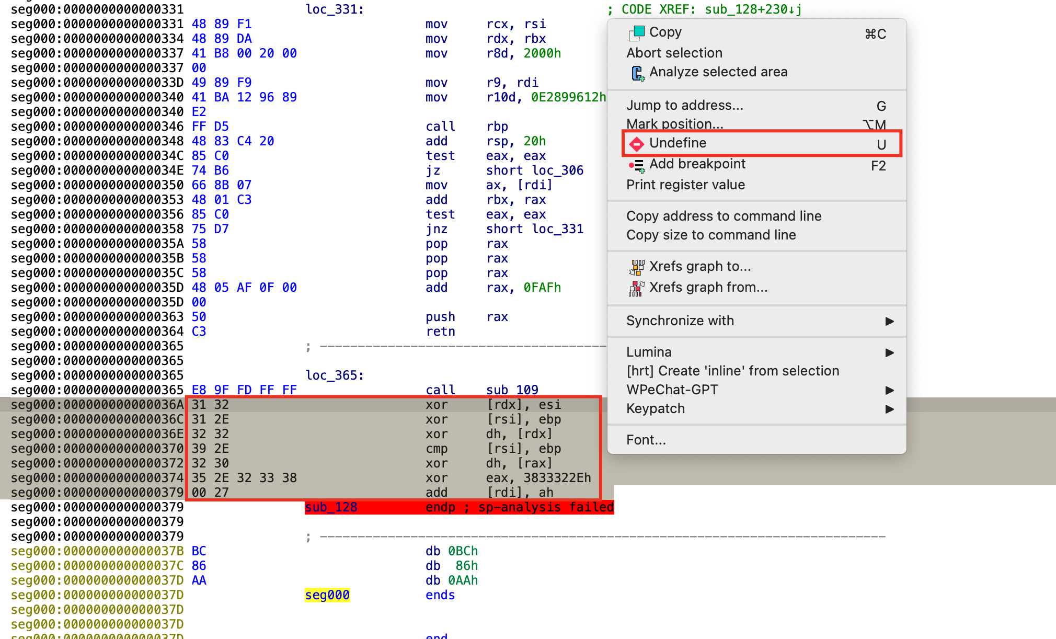Select the Font... menu entry

point(646,440)
